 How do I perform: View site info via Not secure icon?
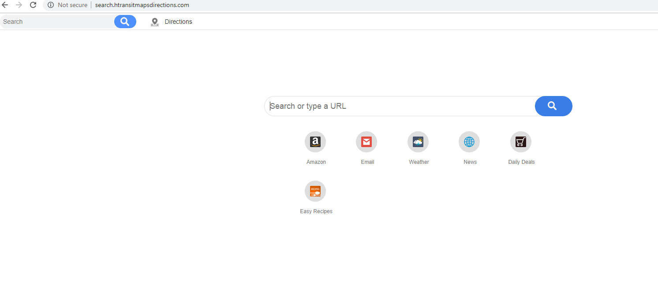coord(51,5)
